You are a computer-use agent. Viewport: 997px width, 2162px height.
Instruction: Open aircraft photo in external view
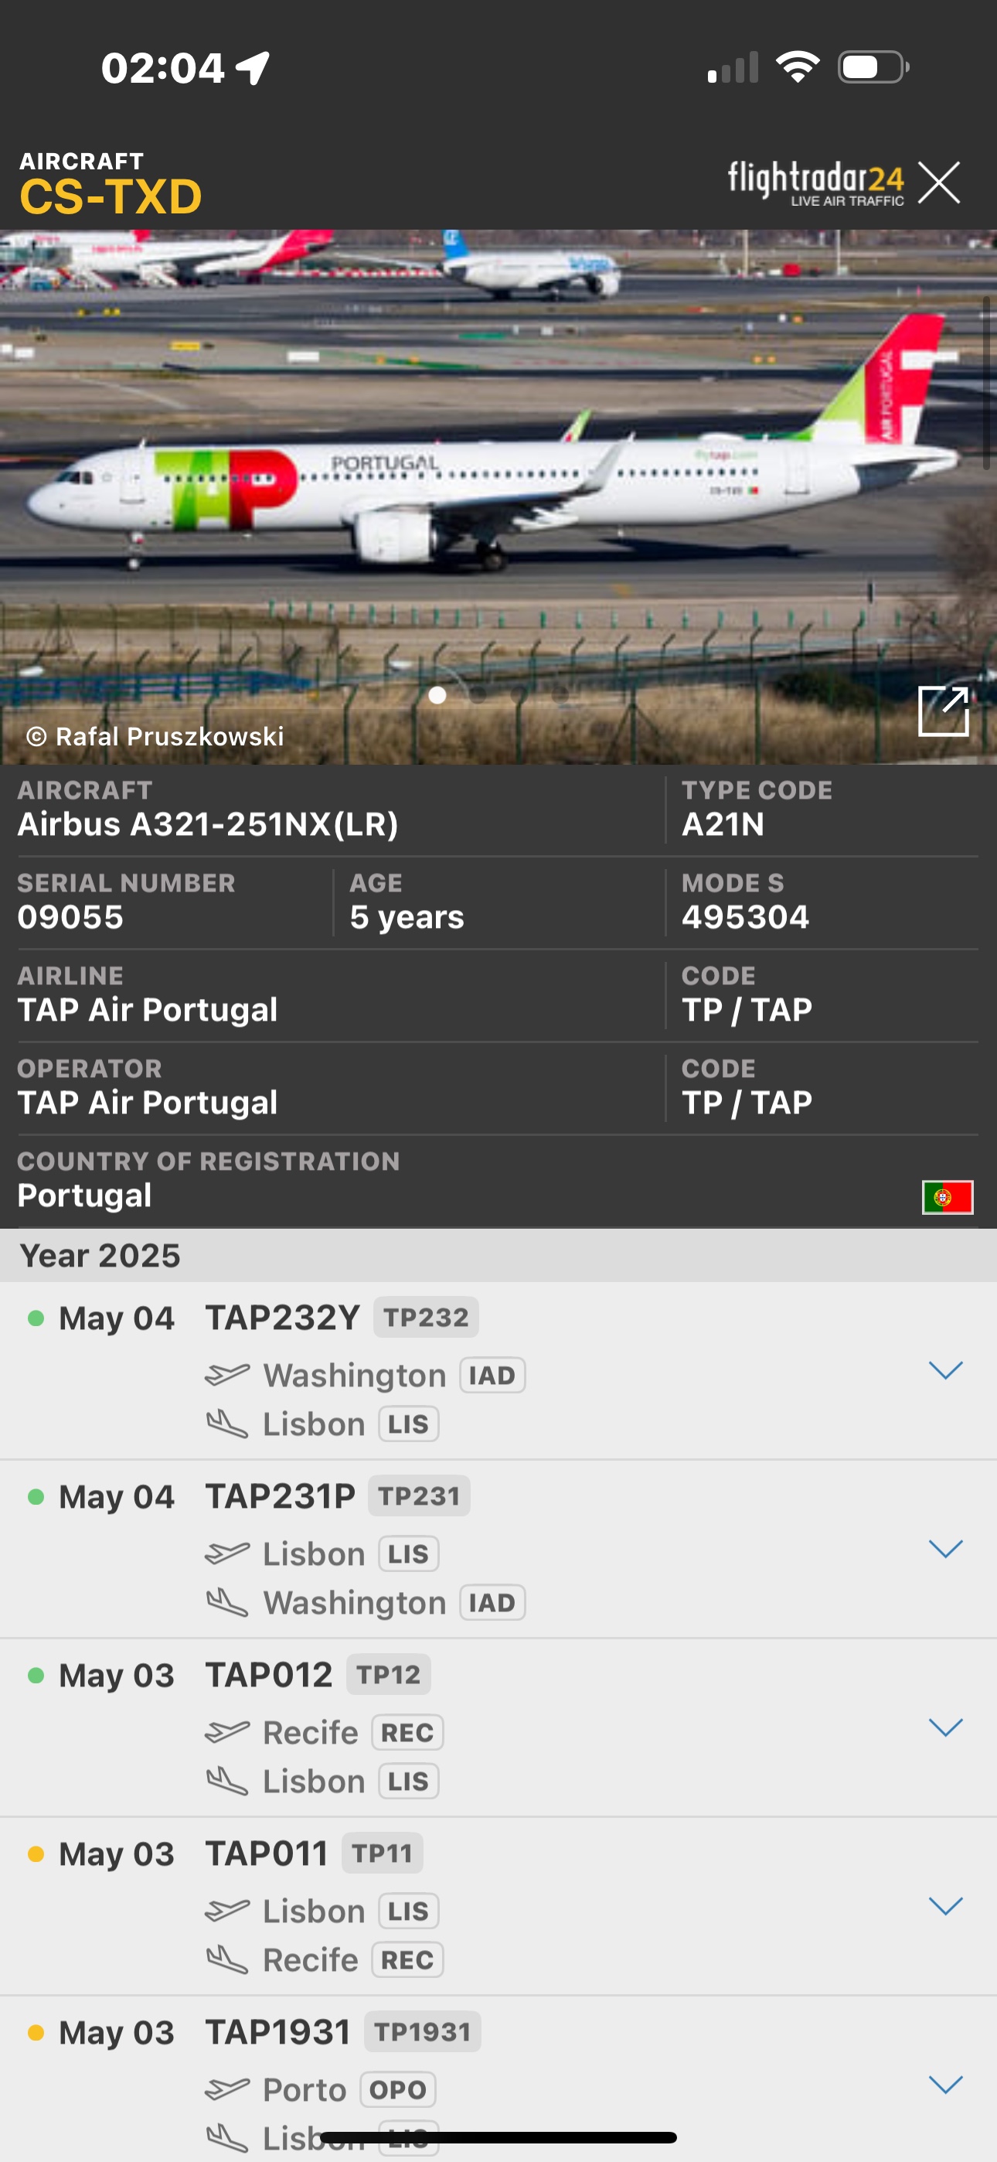pos(944,711)
